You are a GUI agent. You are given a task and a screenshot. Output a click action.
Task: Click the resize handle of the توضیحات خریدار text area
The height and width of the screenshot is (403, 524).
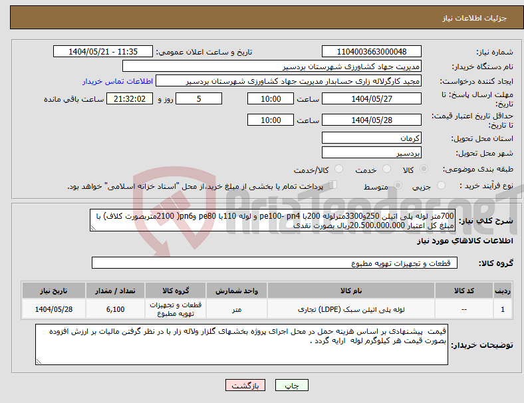(x=39, y=361)
